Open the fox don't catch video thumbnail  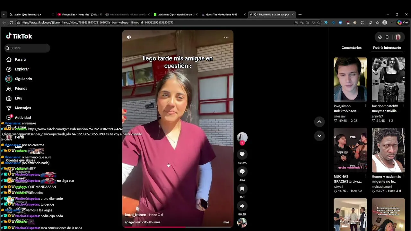tap(388, 80)
